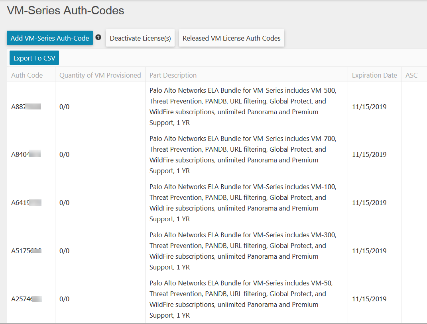Open Released VM License Auth Codes
427x324 pixels.
(x=232, y=38)
